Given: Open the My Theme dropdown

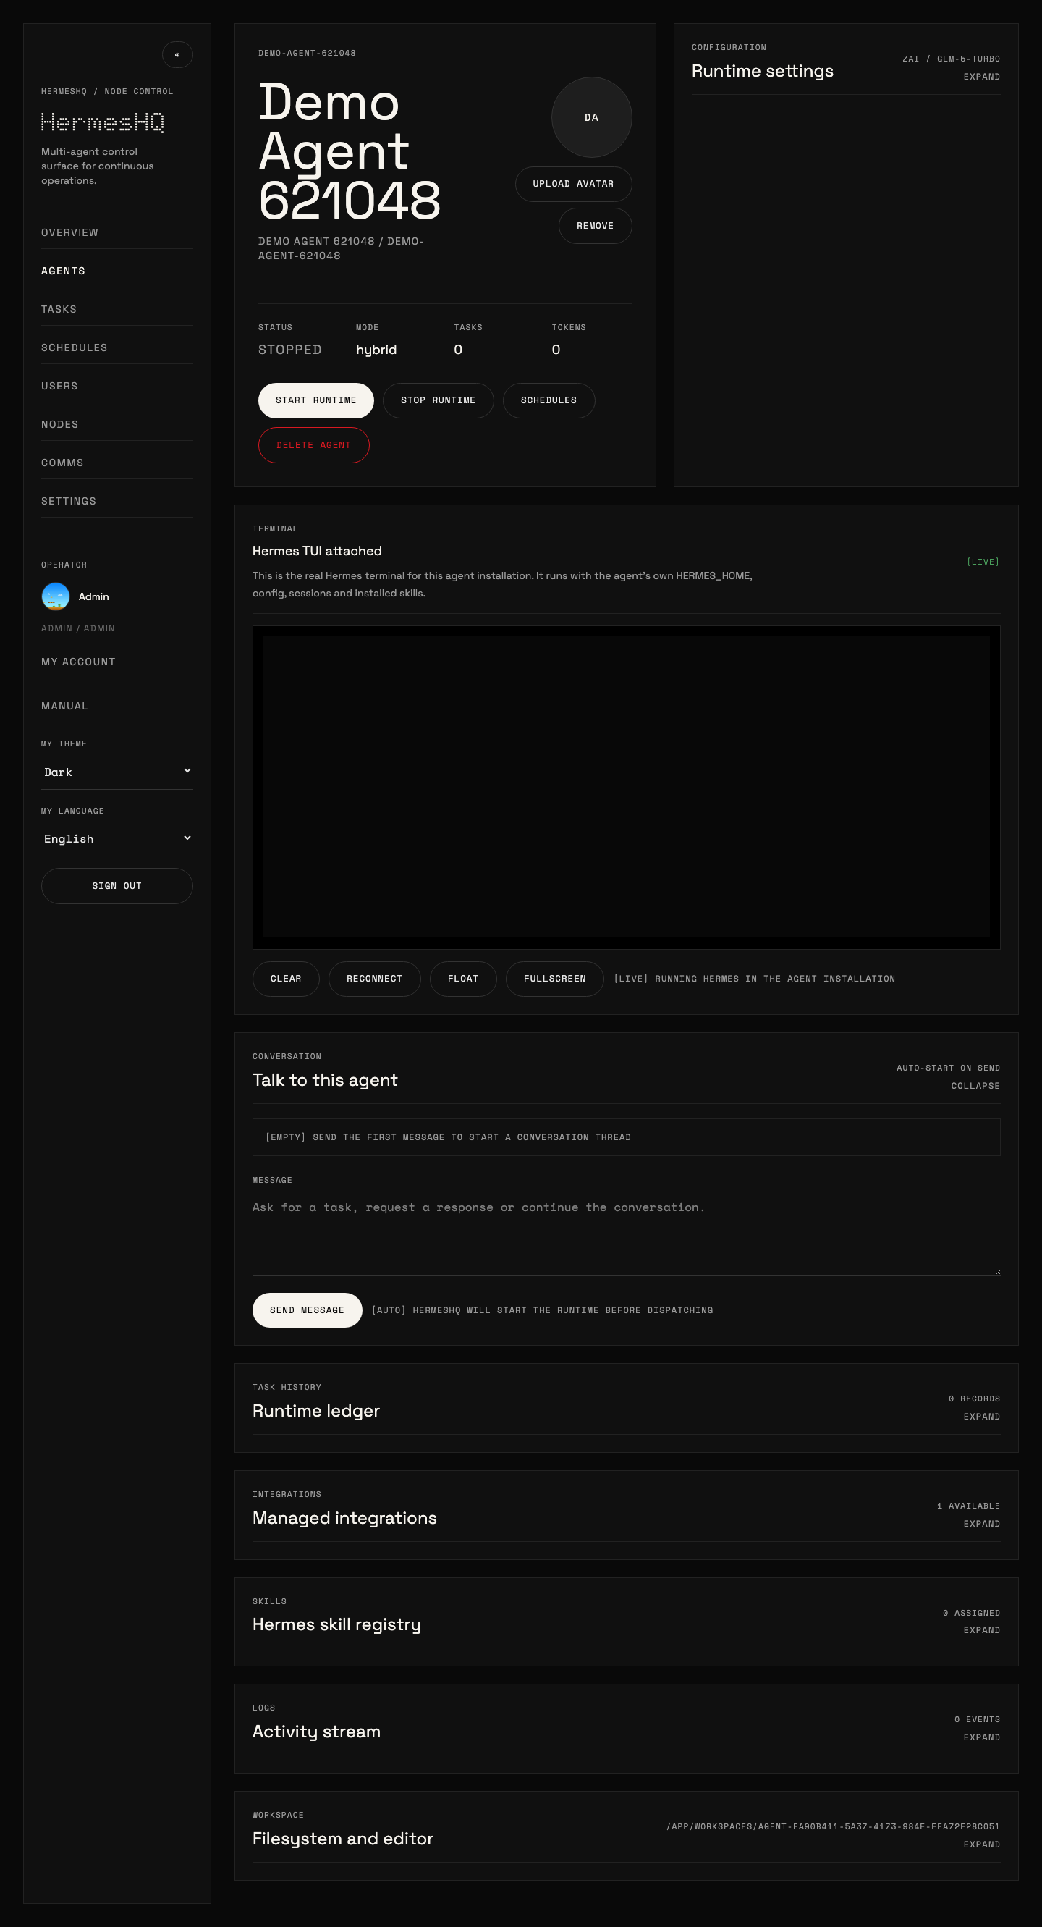Looking at the screenshot, I should tap(117, 771).
